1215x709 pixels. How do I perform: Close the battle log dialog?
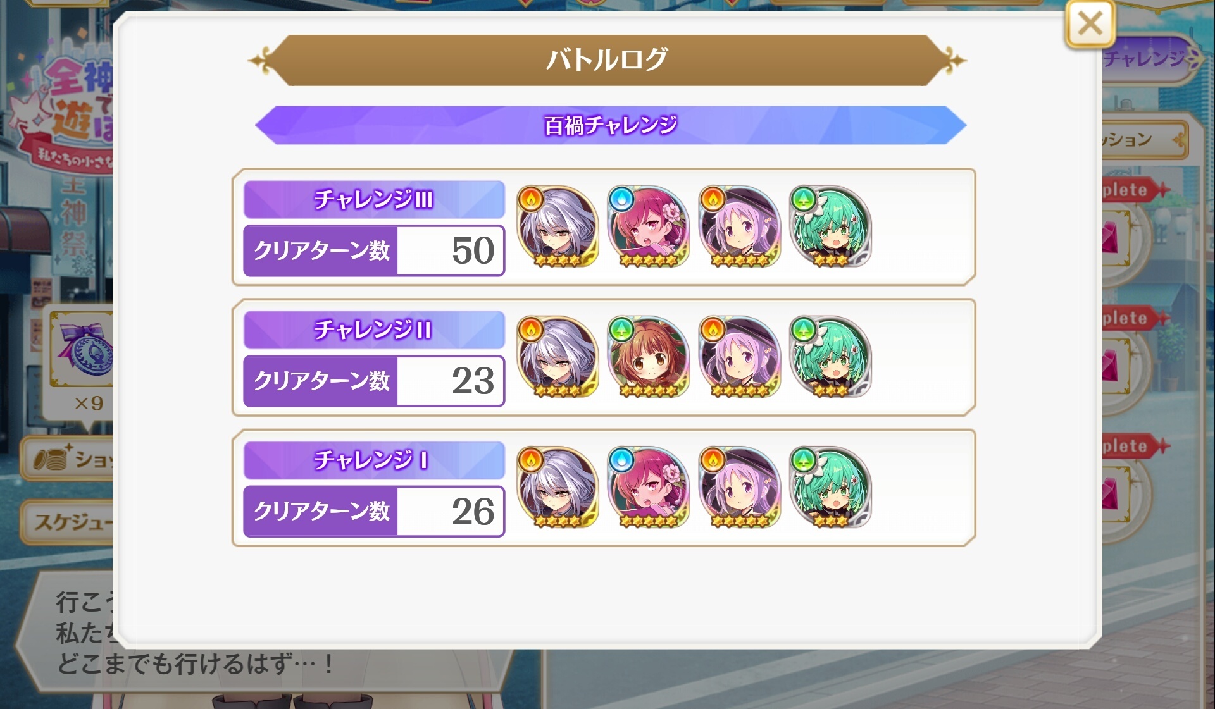1090,24
